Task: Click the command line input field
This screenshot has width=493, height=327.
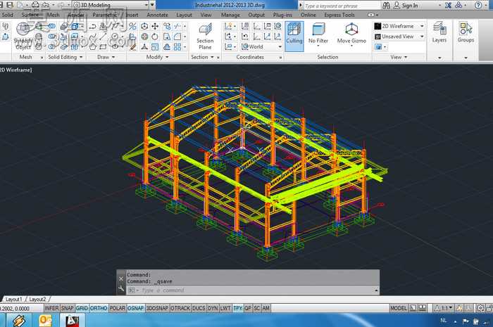Action: click(x=252, y=290)
